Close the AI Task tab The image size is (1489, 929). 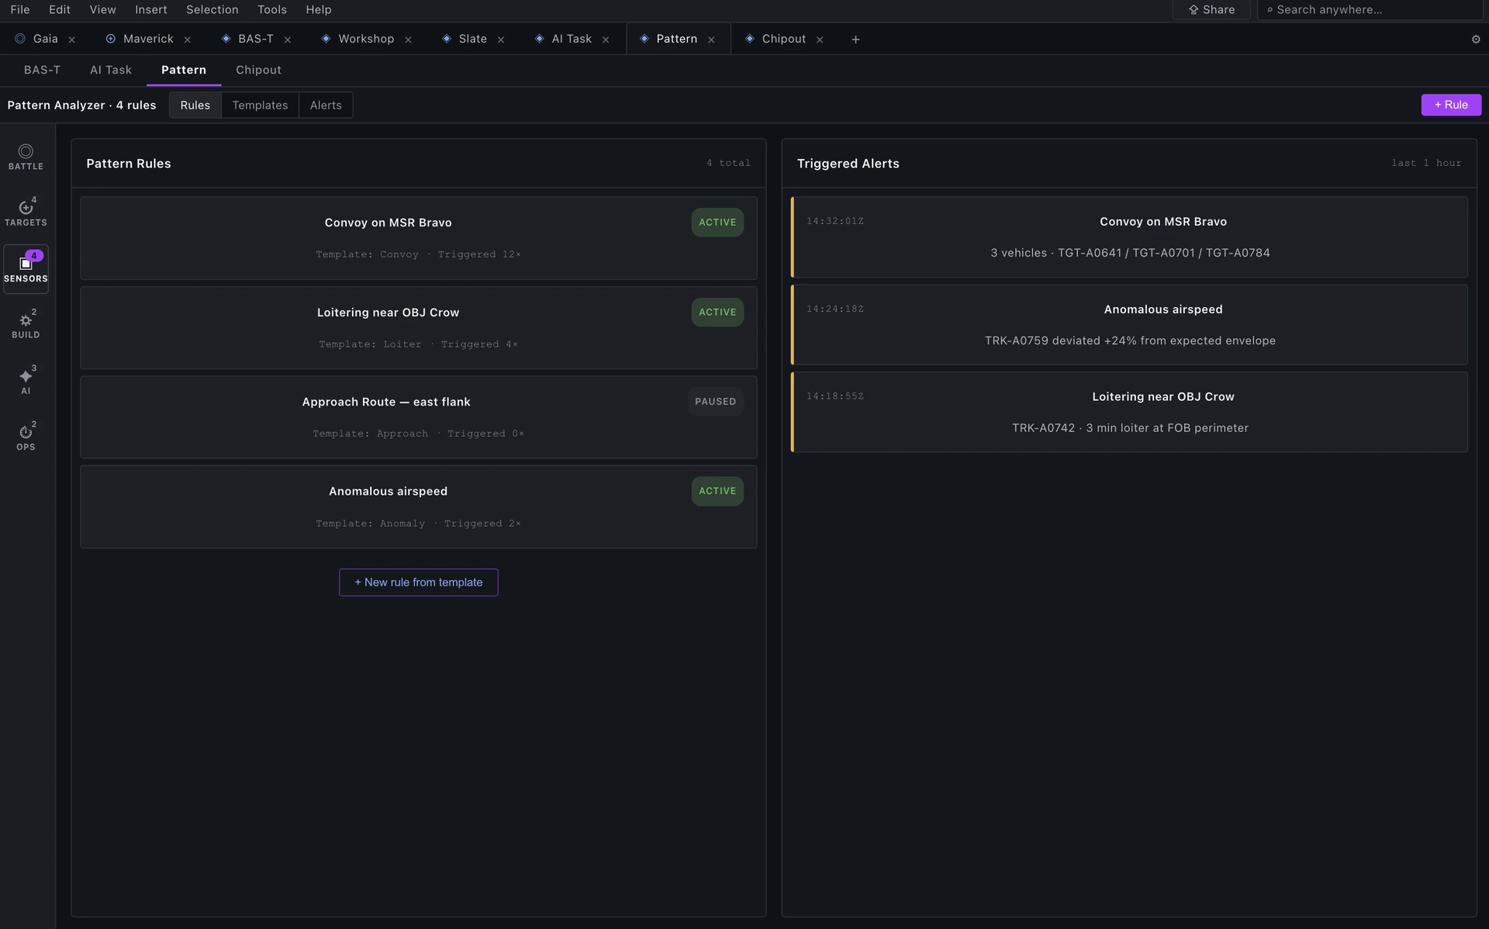(606, 40)
